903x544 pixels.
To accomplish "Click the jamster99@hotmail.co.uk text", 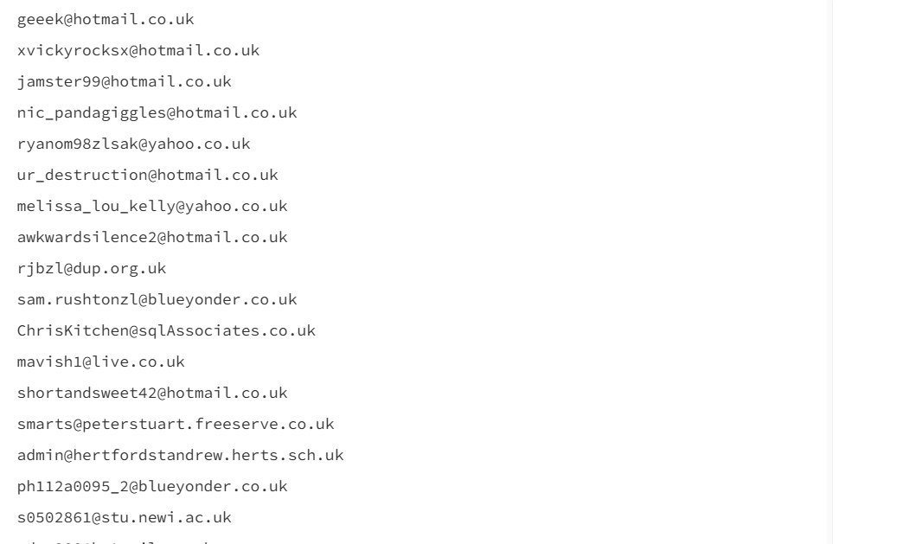I will click(x=125, y=82).
